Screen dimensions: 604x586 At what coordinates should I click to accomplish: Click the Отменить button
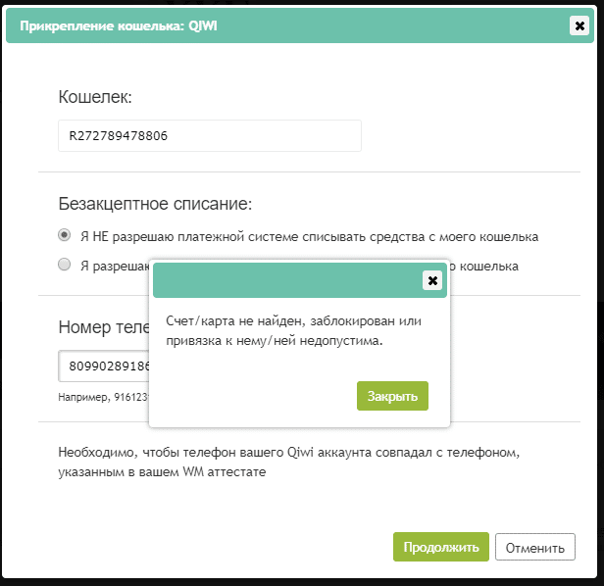point(534,548)
